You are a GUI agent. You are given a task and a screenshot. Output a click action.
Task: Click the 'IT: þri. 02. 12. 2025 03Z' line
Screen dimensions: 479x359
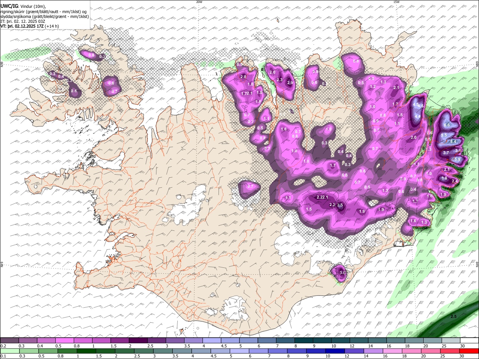coord(23,21)
